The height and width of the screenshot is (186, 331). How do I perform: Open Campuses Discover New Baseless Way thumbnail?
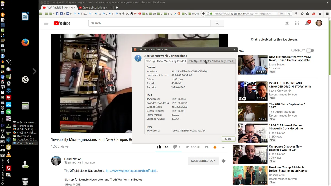tap(250, 154)
